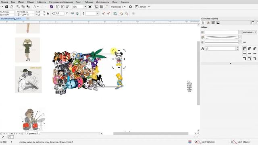The image size is (258, 145).
Task: Select round line cap option
Action: (x=250, y=54)
